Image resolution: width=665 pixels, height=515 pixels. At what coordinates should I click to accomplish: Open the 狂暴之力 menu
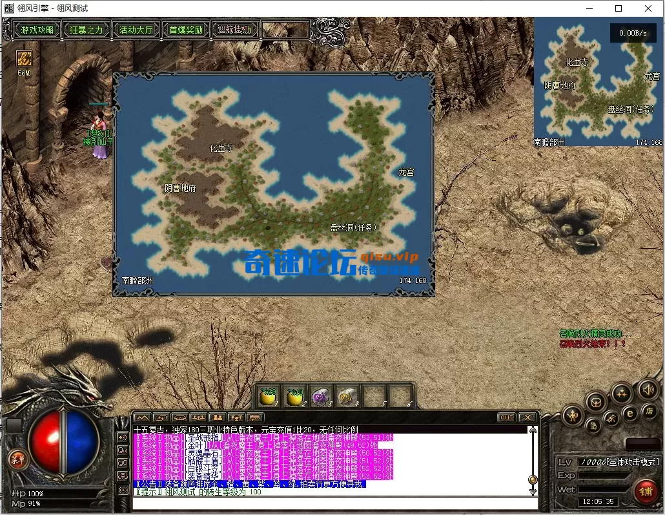coord(87,30)
